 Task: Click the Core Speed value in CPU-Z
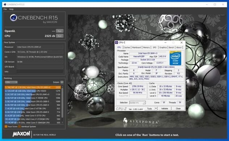pos(138,86)
